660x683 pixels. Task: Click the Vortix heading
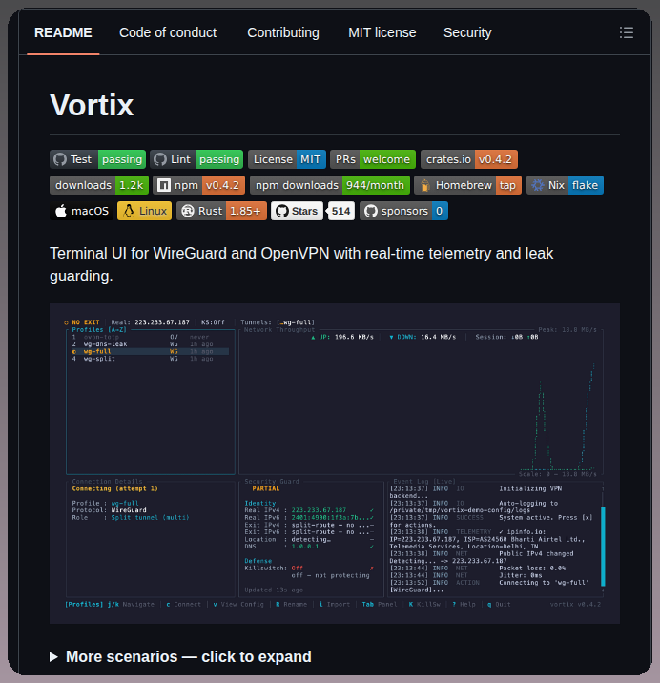coord(92,105)
